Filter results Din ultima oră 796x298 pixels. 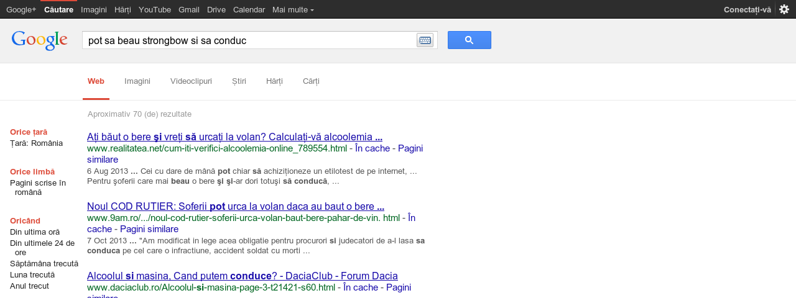click(x=35, y=232)
